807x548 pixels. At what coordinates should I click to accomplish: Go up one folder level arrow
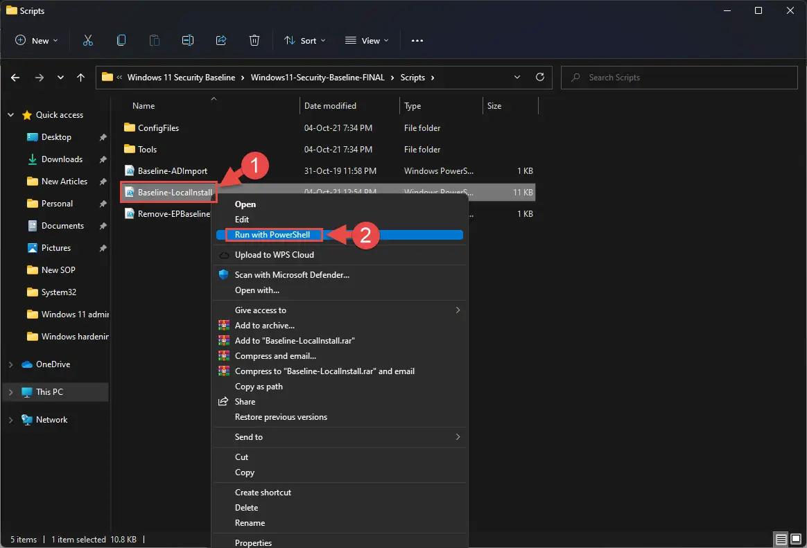(x=81, y=78)
